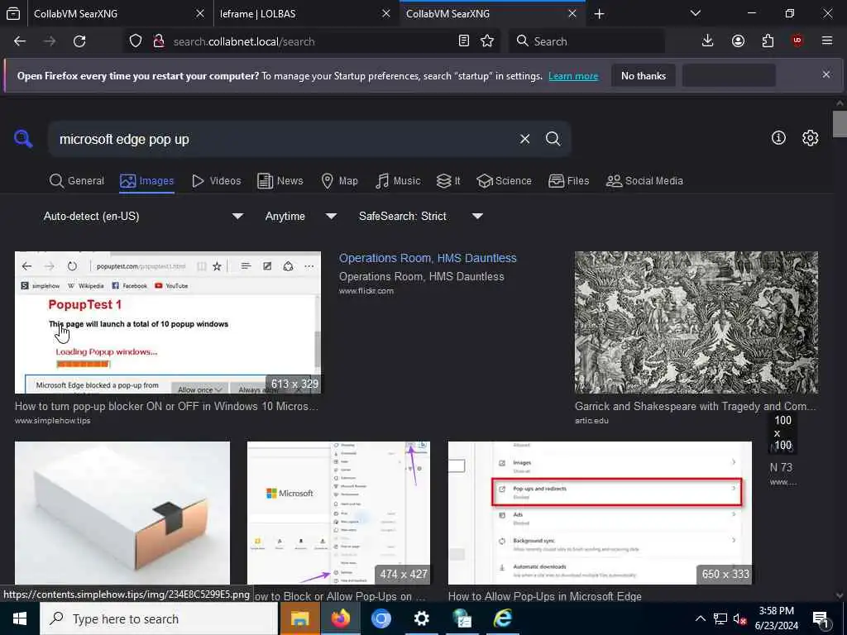Viewport: 847px width, 635px height.
Task: Open a new tab with the plus button
Action: click(x=599, y=13)
